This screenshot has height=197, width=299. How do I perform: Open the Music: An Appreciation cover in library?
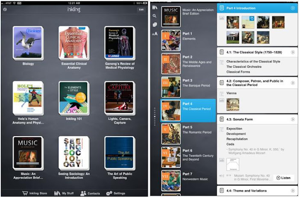point(28,153)
